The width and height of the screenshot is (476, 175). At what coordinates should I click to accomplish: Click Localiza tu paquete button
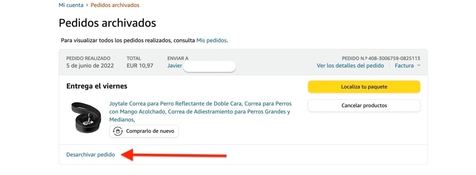[364, 87]
